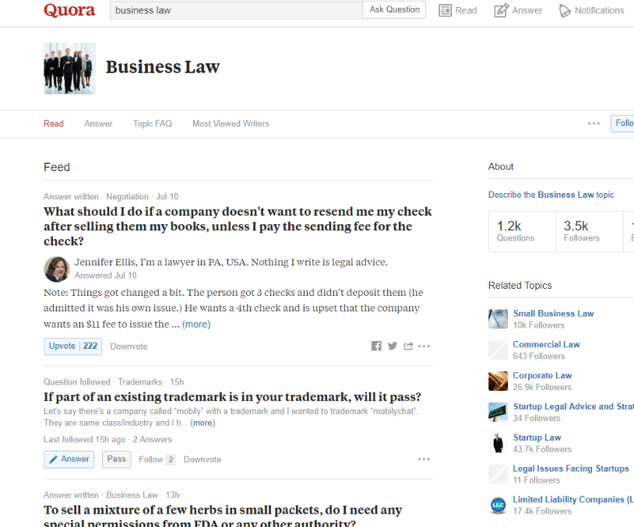This screenshot has height=527, width=634.
Task: Click Limited Liability Companies LLC icon
Action: pos(498,505)
